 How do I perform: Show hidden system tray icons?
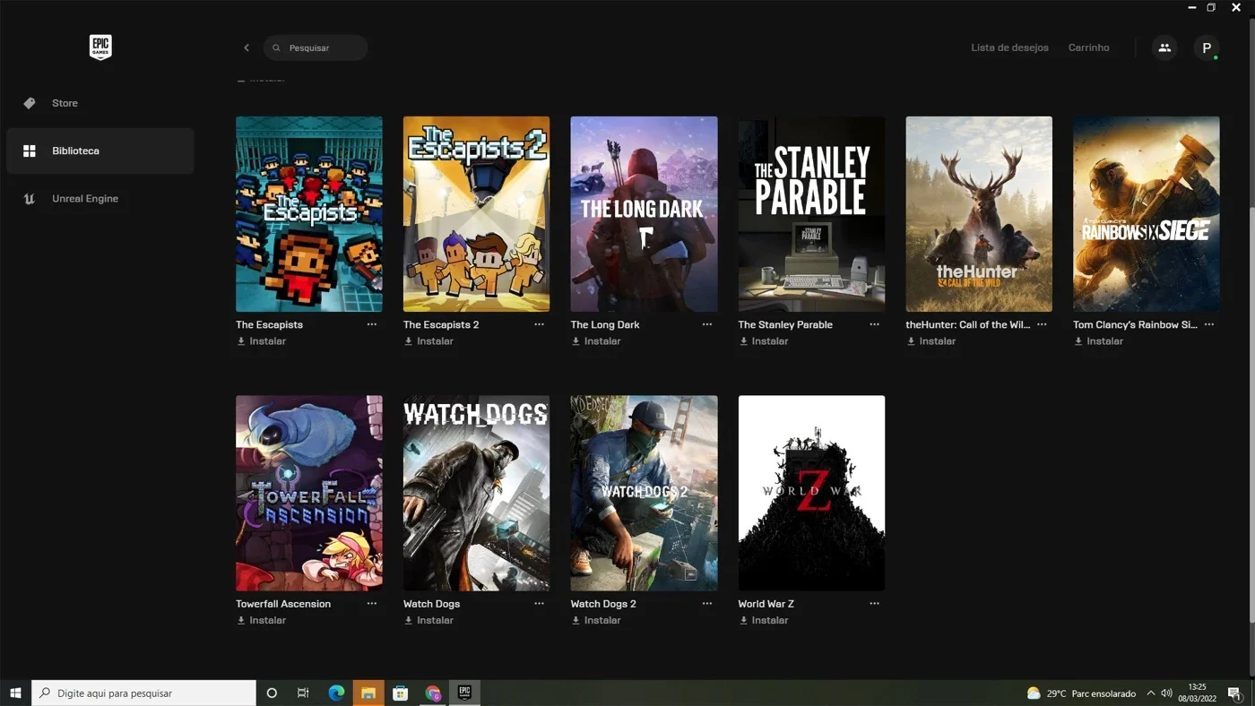point(1151,693)
